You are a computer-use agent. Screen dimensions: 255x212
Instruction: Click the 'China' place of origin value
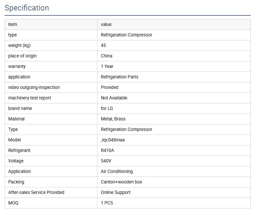coord(106,56)
